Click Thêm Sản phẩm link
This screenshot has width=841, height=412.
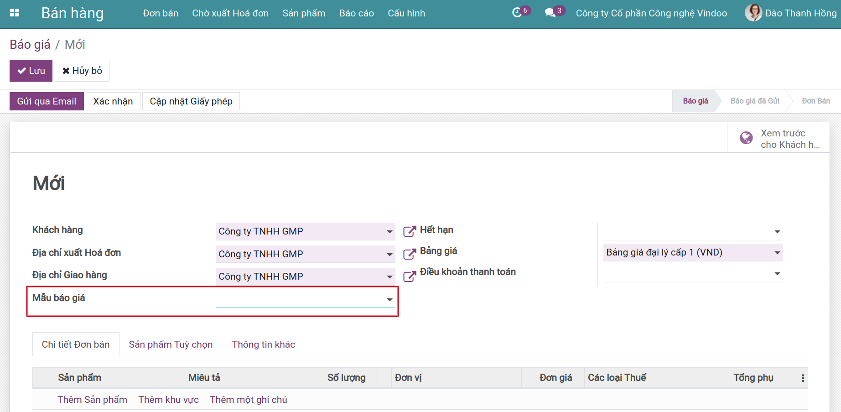click(92, 400)
